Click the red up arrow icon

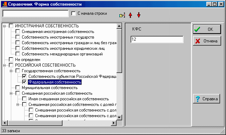[130, 15]
